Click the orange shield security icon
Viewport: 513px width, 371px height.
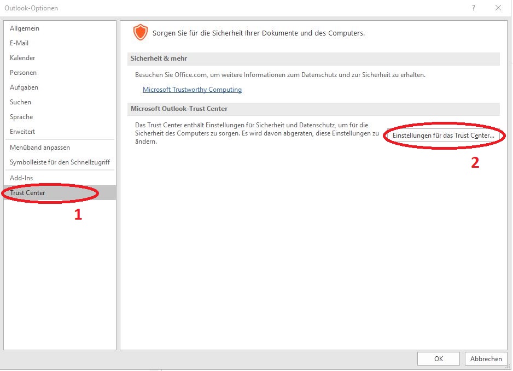click(141, 32)
